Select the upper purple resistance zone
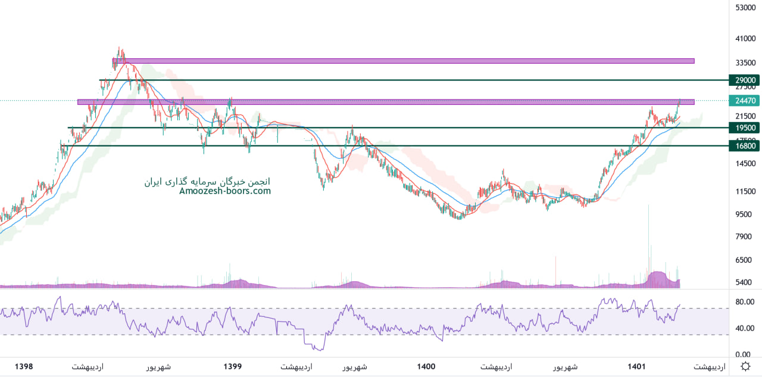Screen dimensions: 762x377 tap(405, 61)
